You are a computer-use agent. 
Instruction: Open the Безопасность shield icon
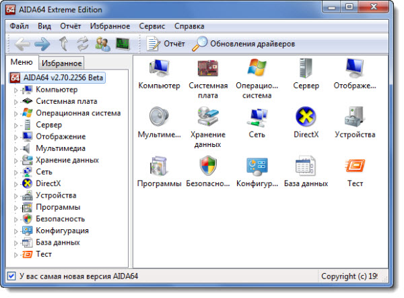(207, 166)
